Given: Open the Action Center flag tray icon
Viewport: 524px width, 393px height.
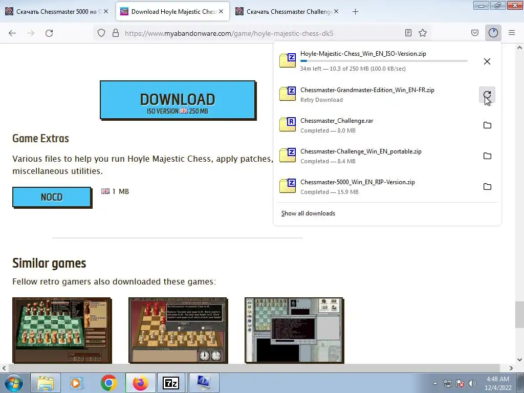Looking at the screenshot, I should [x=460, y=383].
